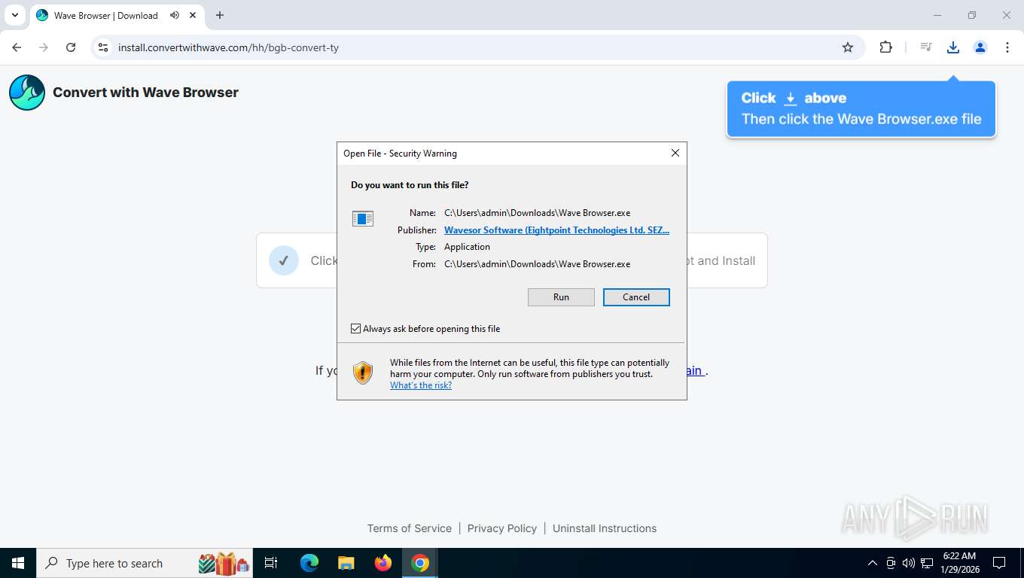Go forward to next page
The height and width of the screenshot is (578, 1024).
(x=44, y=47)
